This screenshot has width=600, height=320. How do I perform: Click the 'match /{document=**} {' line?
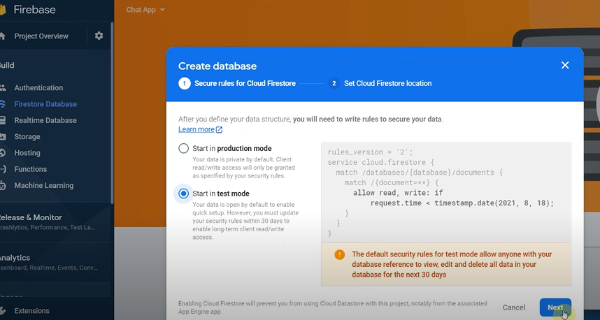(x=392, y=183)
